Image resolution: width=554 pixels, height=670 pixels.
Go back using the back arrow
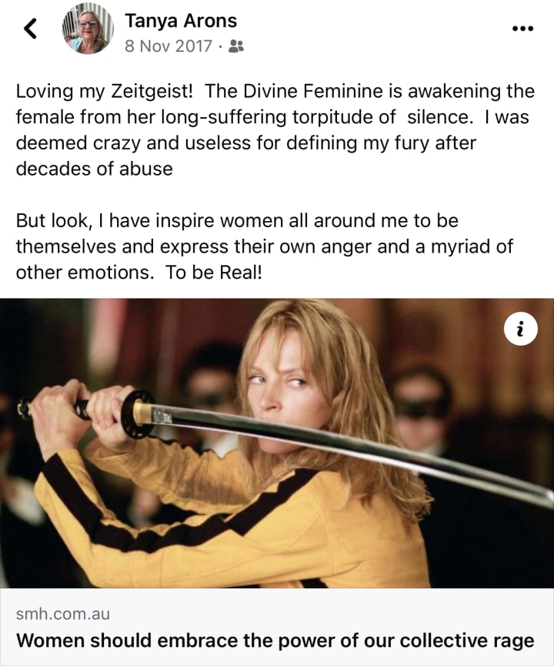click(x=30, y=29)
